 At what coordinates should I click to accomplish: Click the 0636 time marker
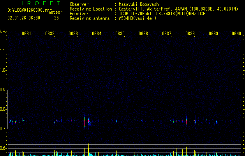(x=143, y=34)
